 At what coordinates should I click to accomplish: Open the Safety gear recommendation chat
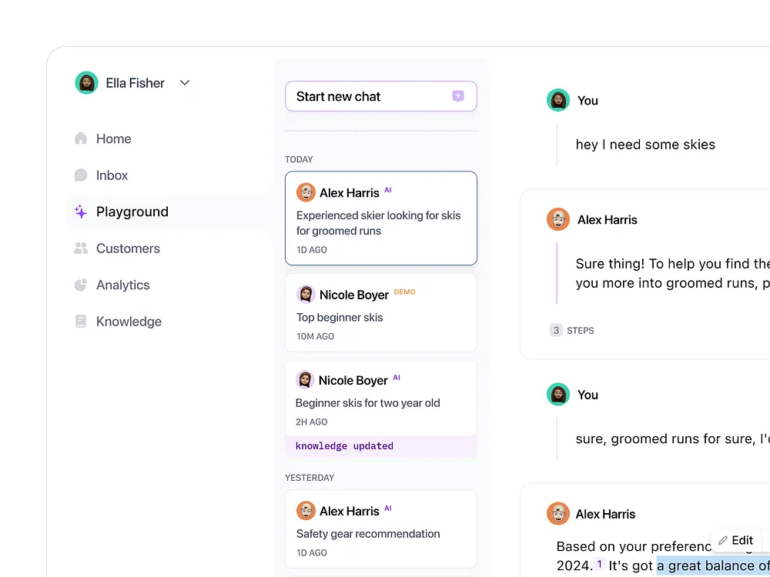tap(380, 529)
